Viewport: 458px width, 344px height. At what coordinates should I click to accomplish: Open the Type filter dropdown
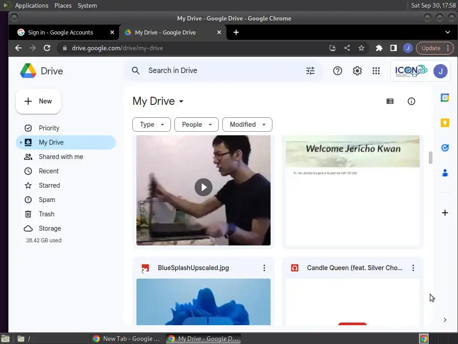coord(151,125)
